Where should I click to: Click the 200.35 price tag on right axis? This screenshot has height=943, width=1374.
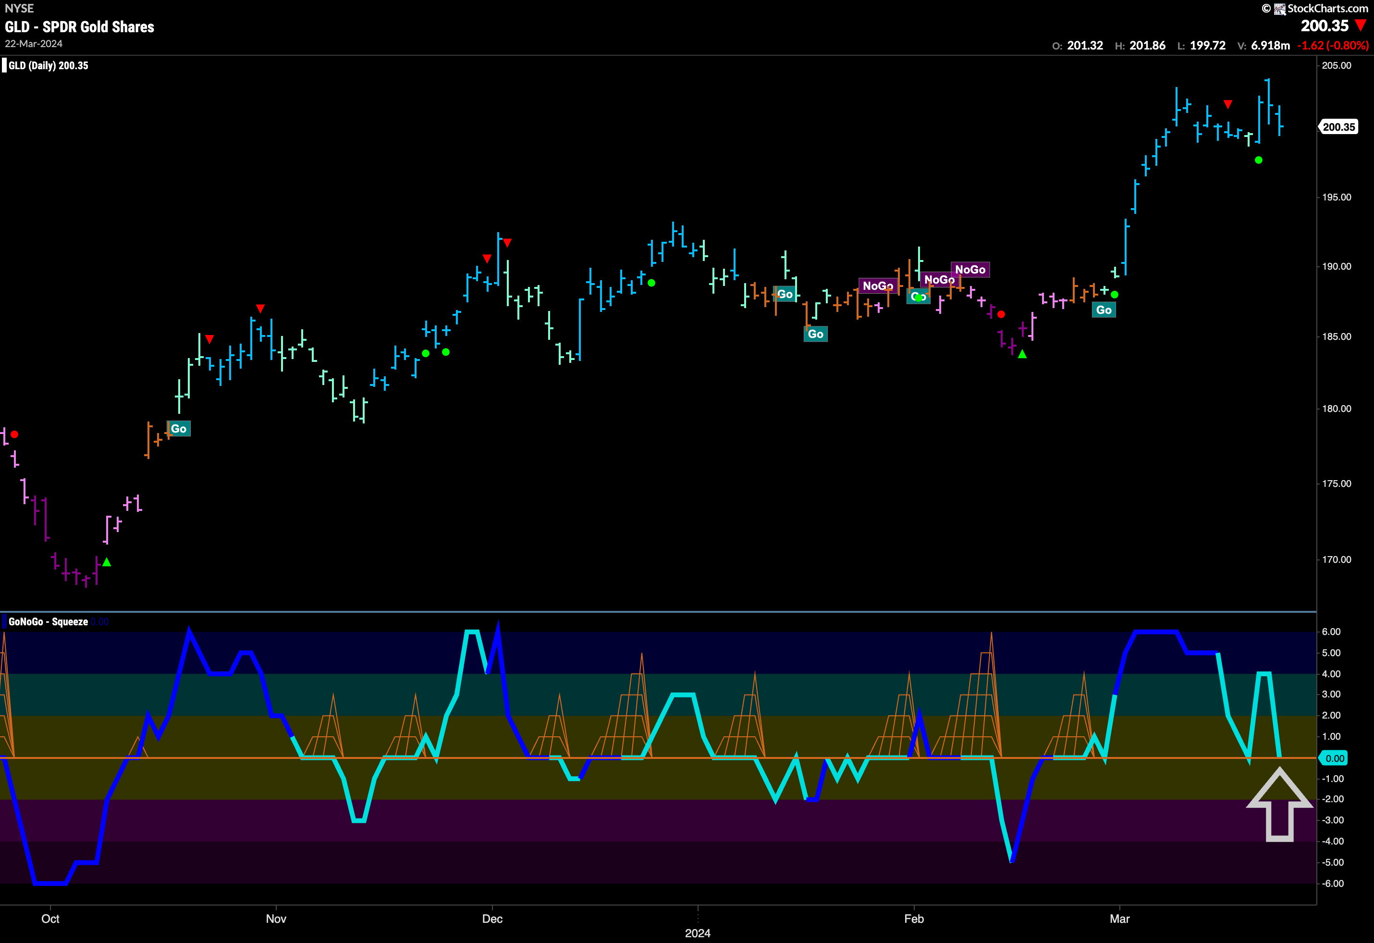[1338, 127]
